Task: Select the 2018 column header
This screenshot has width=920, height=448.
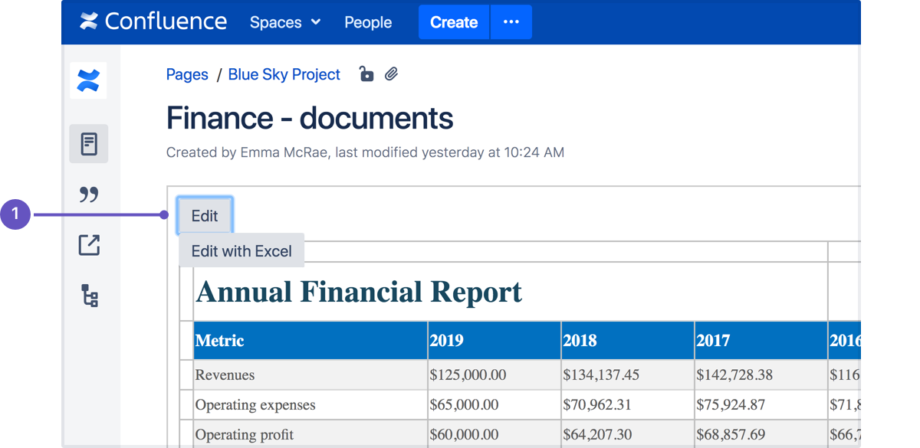Action: [x=628, y=341]
